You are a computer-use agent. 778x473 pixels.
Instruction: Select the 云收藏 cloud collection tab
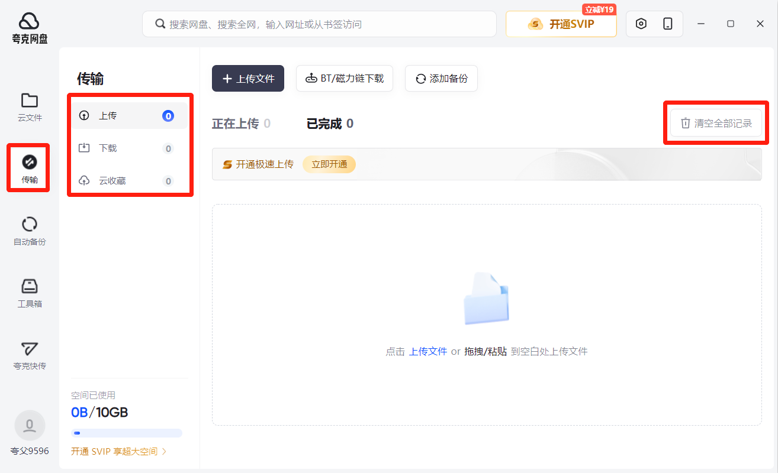tap(129, 181)
